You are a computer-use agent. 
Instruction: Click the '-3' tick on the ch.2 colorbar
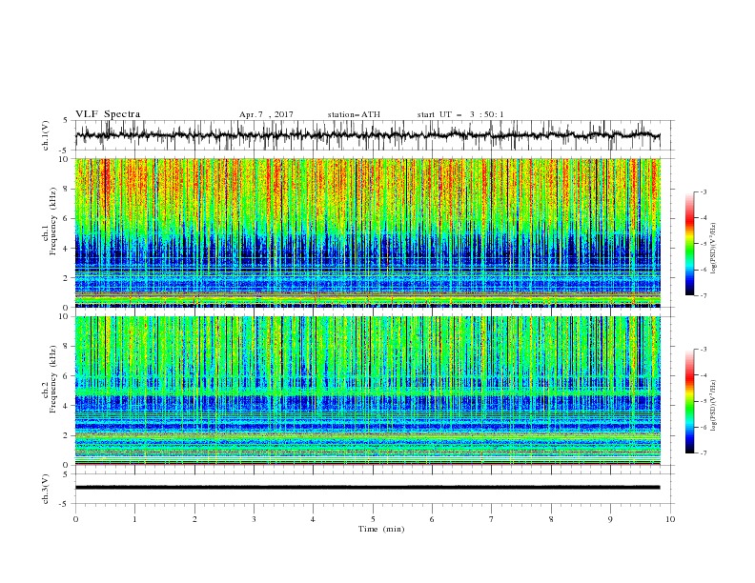coord(704,350)
